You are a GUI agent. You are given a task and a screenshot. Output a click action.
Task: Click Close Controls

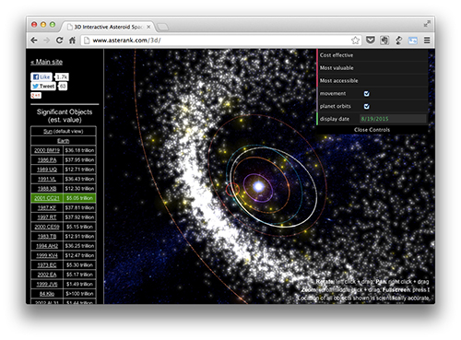[x=372, y=130]
